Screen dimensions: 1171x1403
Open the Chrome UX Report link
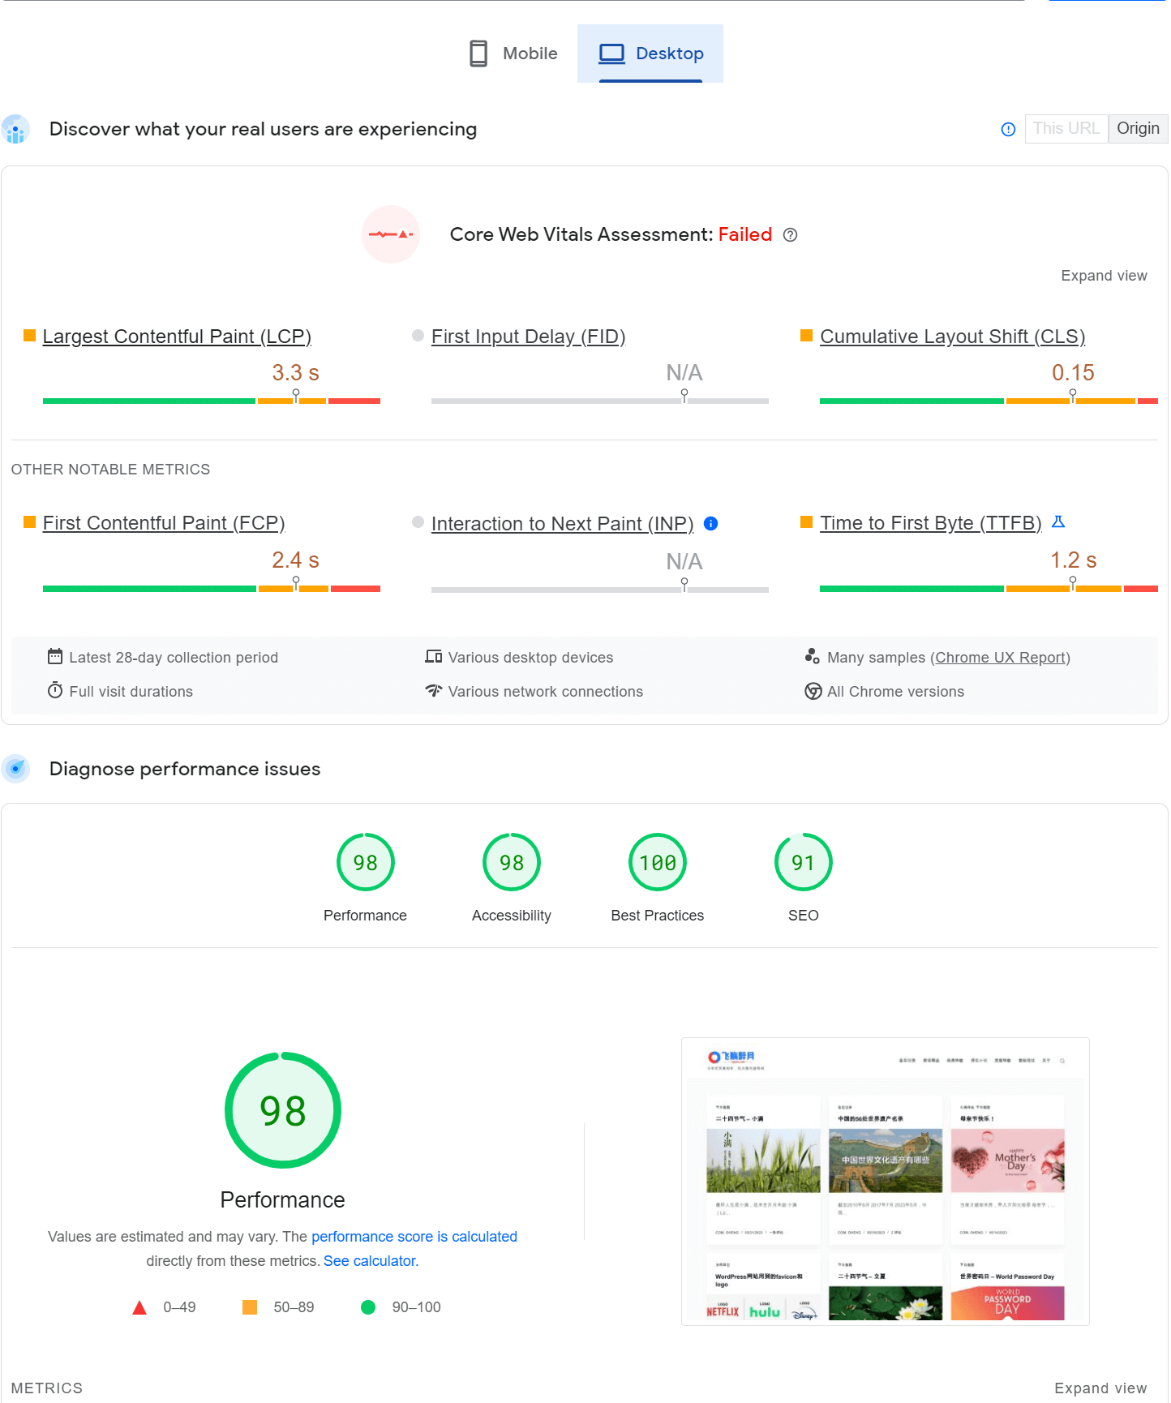pyautogui.click(x=1000, y=658)
